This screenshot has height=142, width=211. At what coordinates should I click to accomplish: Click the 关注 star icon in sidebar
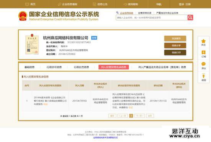203,41
